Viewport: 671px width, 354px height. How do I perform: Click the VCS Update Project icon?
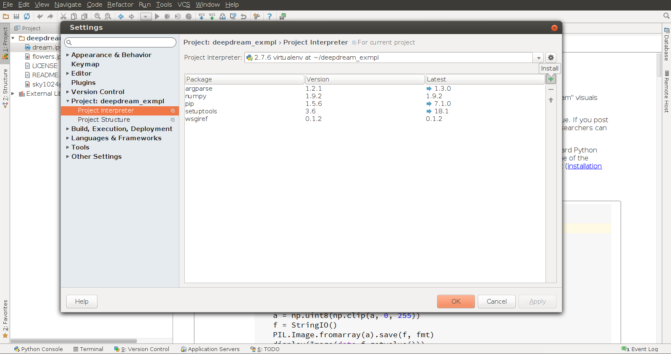click(202, 16)
